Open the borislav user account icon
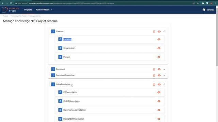The width and height of the screenshot is (218, 122). [x=204, y=10]
